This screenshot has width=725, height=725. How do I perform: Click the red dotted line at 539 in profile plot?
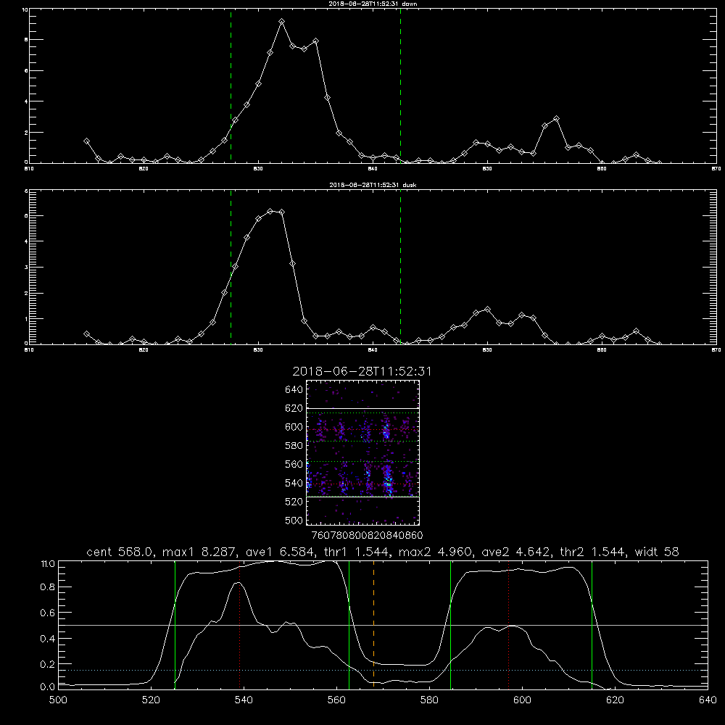239,625
